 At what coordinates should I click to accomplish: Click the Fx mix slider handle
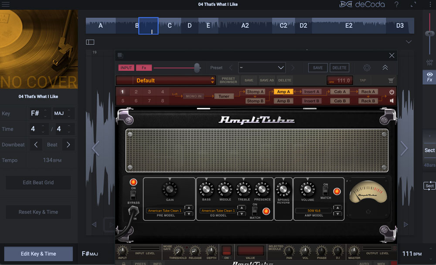click(197, 68)
